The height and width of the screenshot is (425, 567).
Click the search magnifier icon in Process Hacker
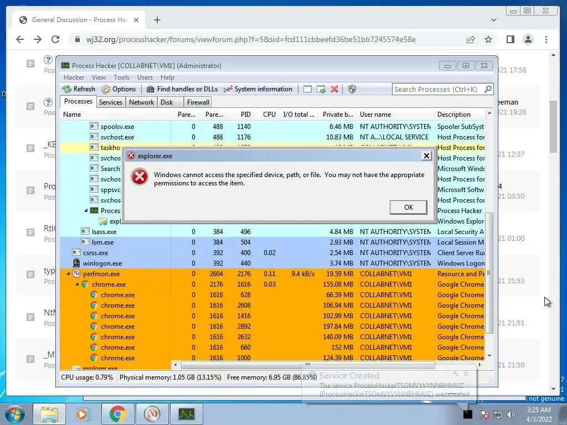pos(488,89)
